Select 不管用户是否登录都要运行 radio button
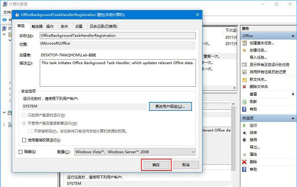 click(24, 123)
